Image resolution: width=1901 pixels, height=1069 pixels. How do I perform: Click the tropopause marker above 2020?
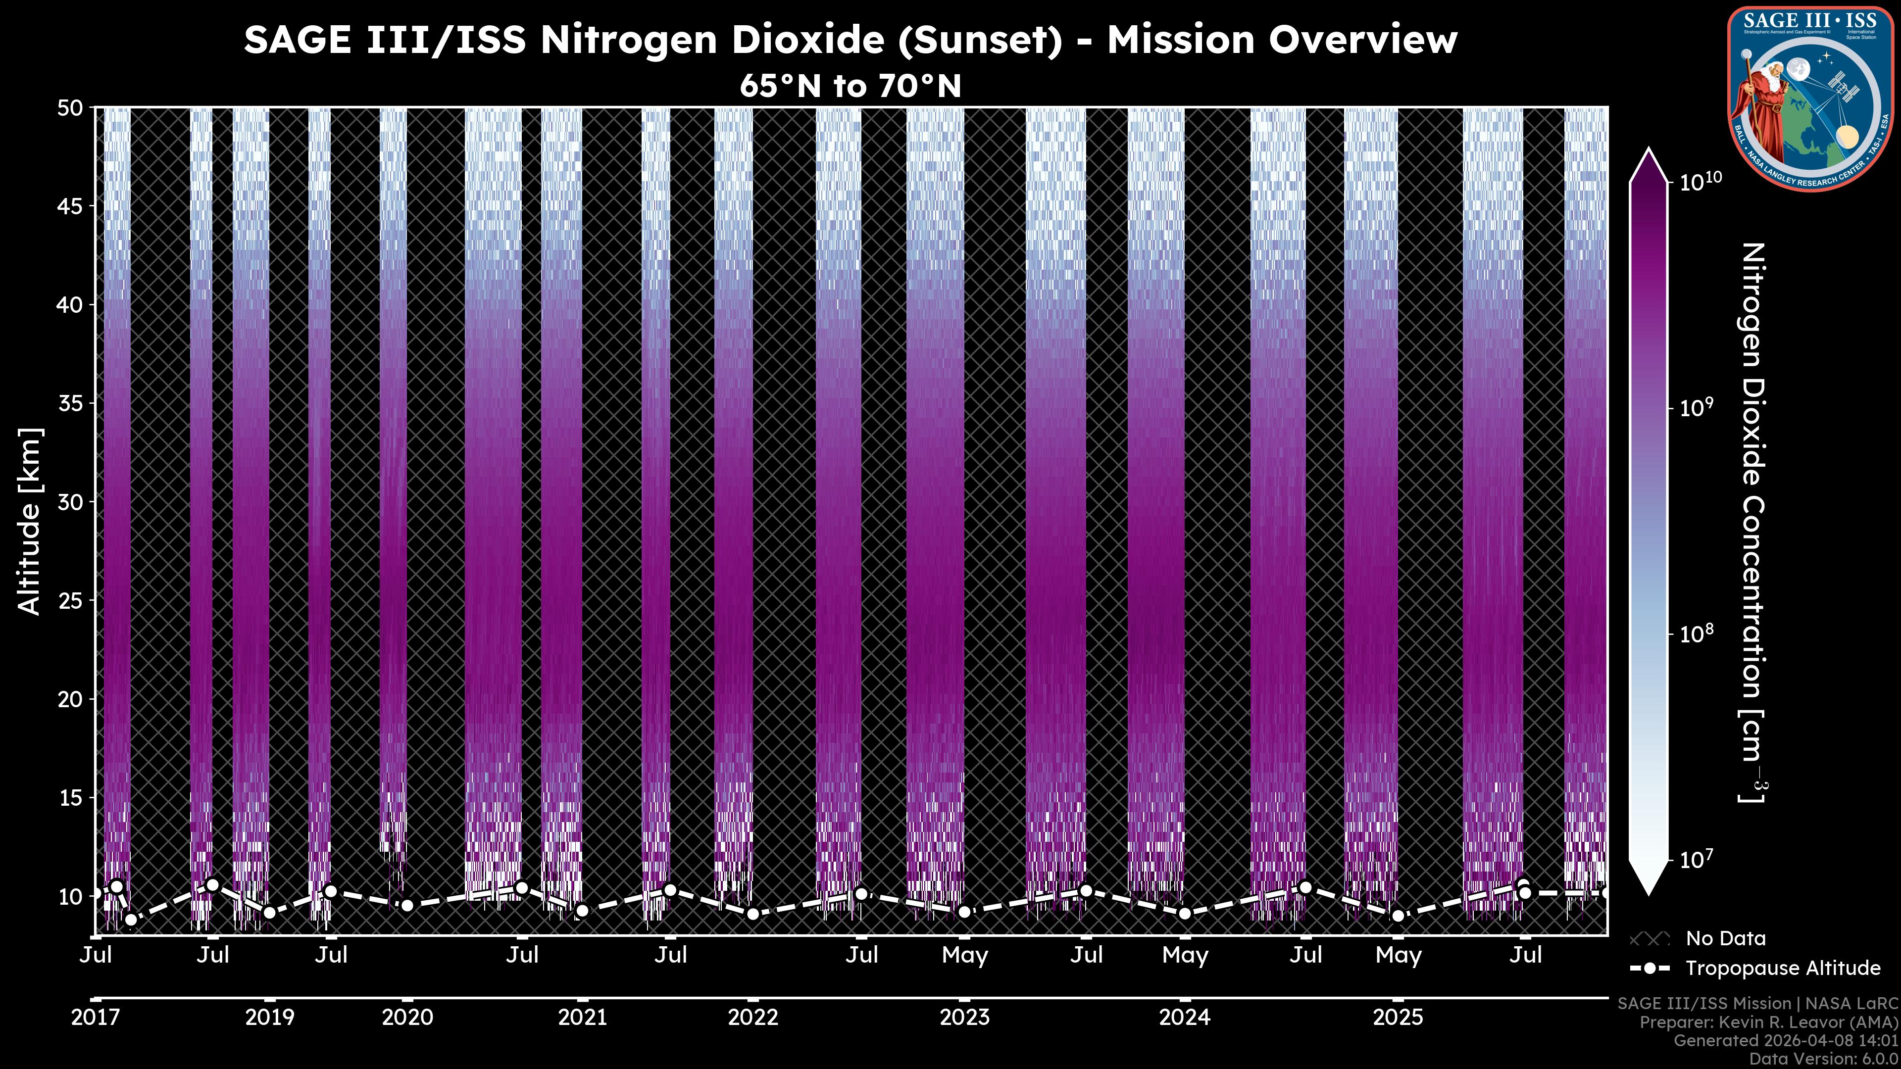click(x=406, y=905)
